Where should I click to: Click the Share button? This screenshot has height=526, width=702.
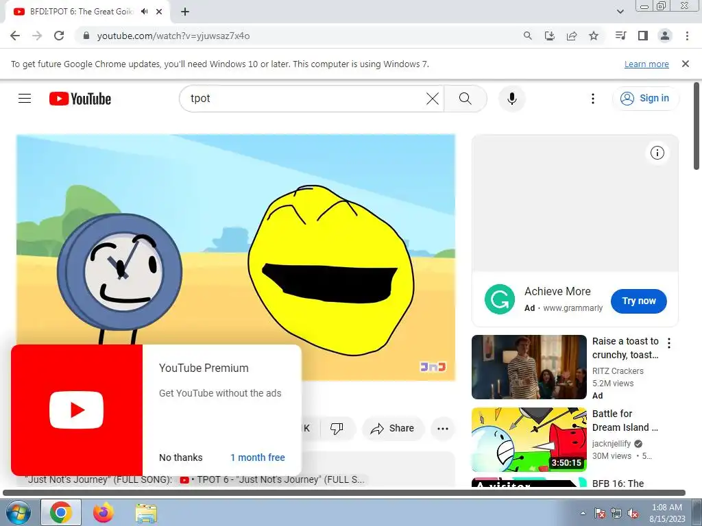pos(392,429)
